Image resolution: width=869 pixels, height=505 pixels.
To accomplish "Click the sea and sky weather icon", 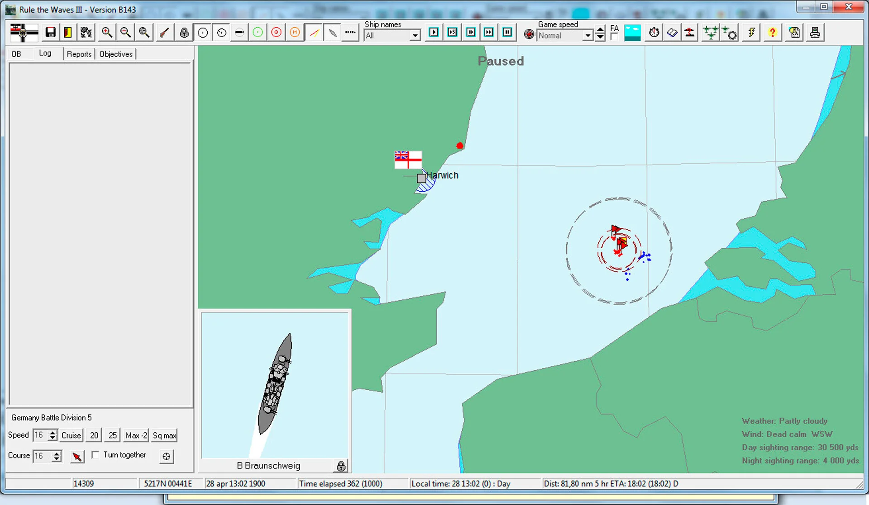I will tap(632, 33).
